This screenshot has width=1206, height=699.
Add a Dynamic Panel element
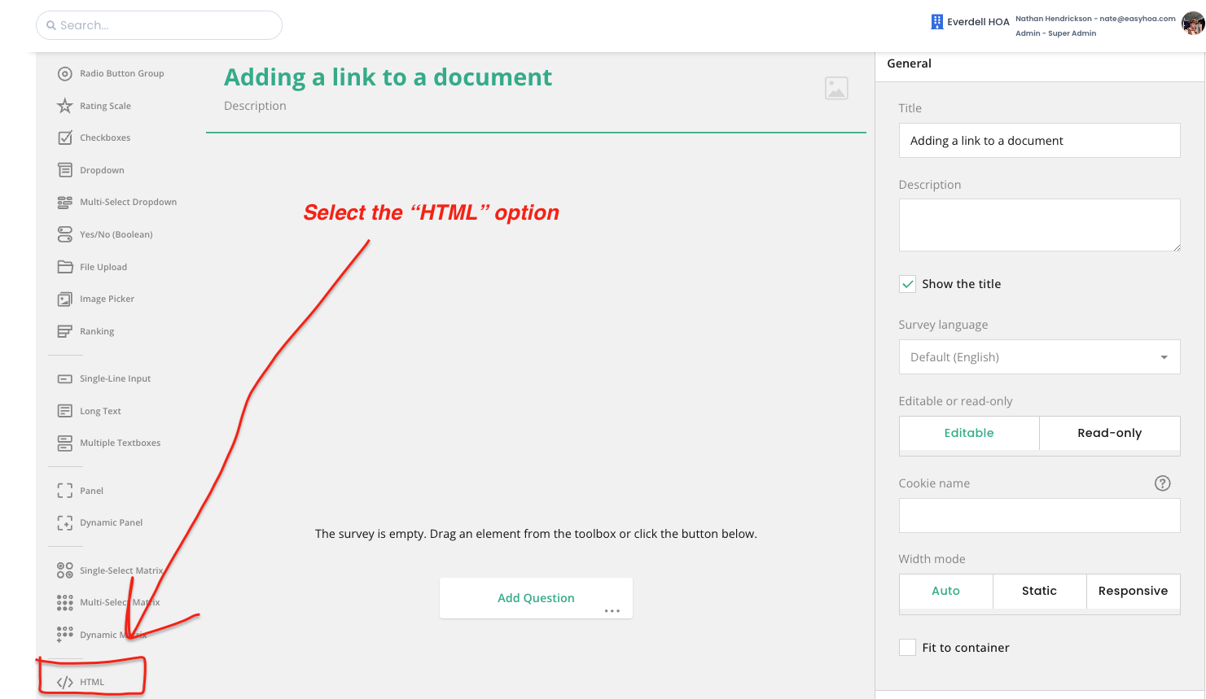click(111, 522)
